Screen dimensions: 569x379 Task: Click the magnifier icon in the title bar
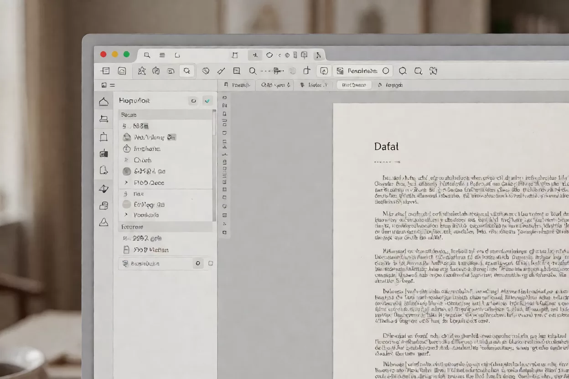[147, 55]
